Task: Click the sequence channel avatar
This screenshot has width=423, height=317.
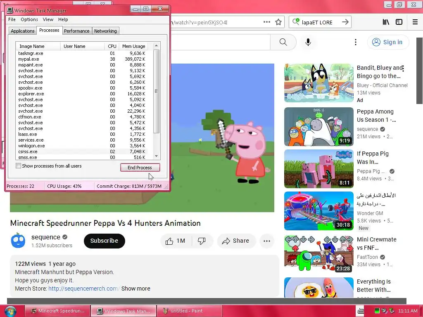Action: pos(18,241)
